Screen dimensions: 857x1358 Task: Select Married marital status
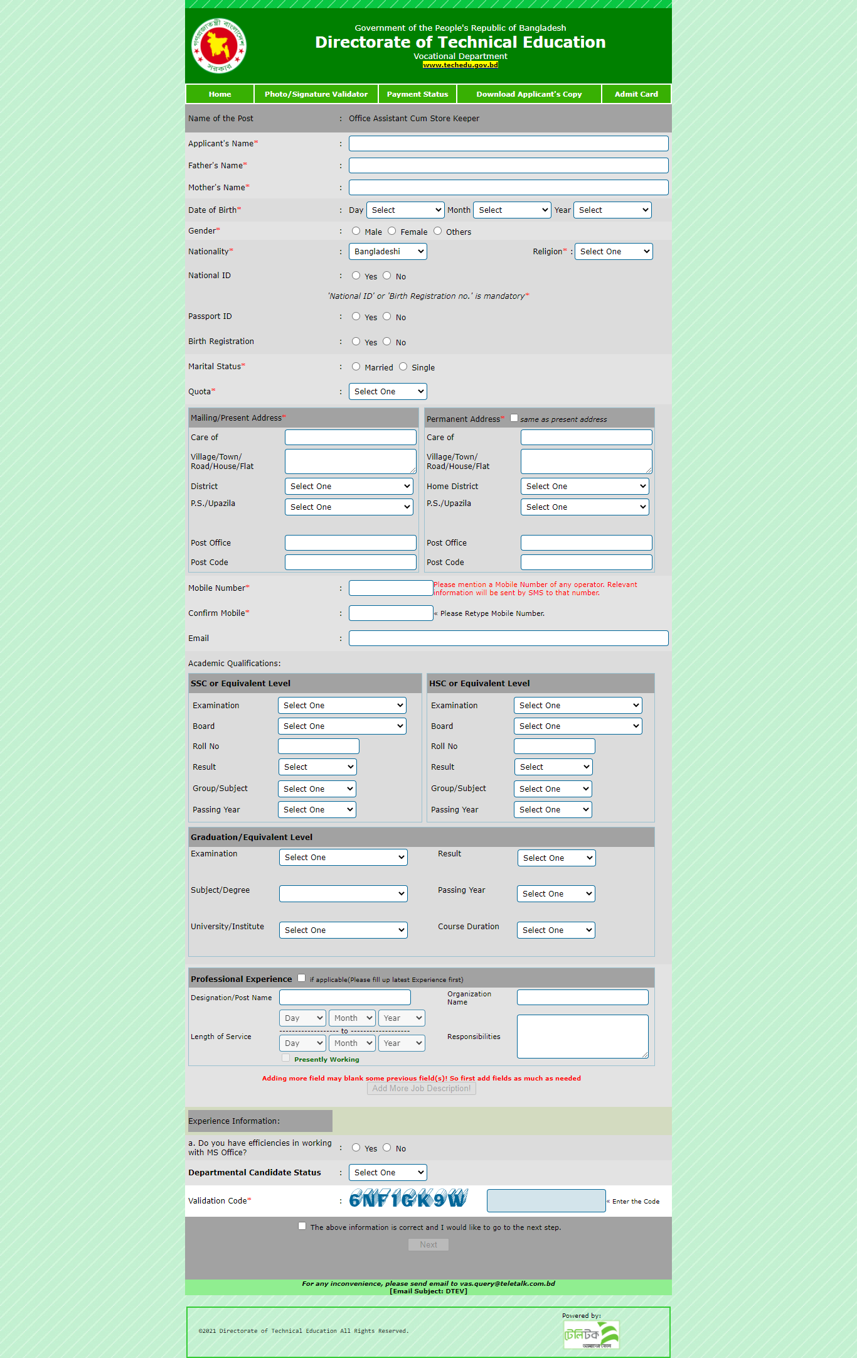click(x=356, y=367)
